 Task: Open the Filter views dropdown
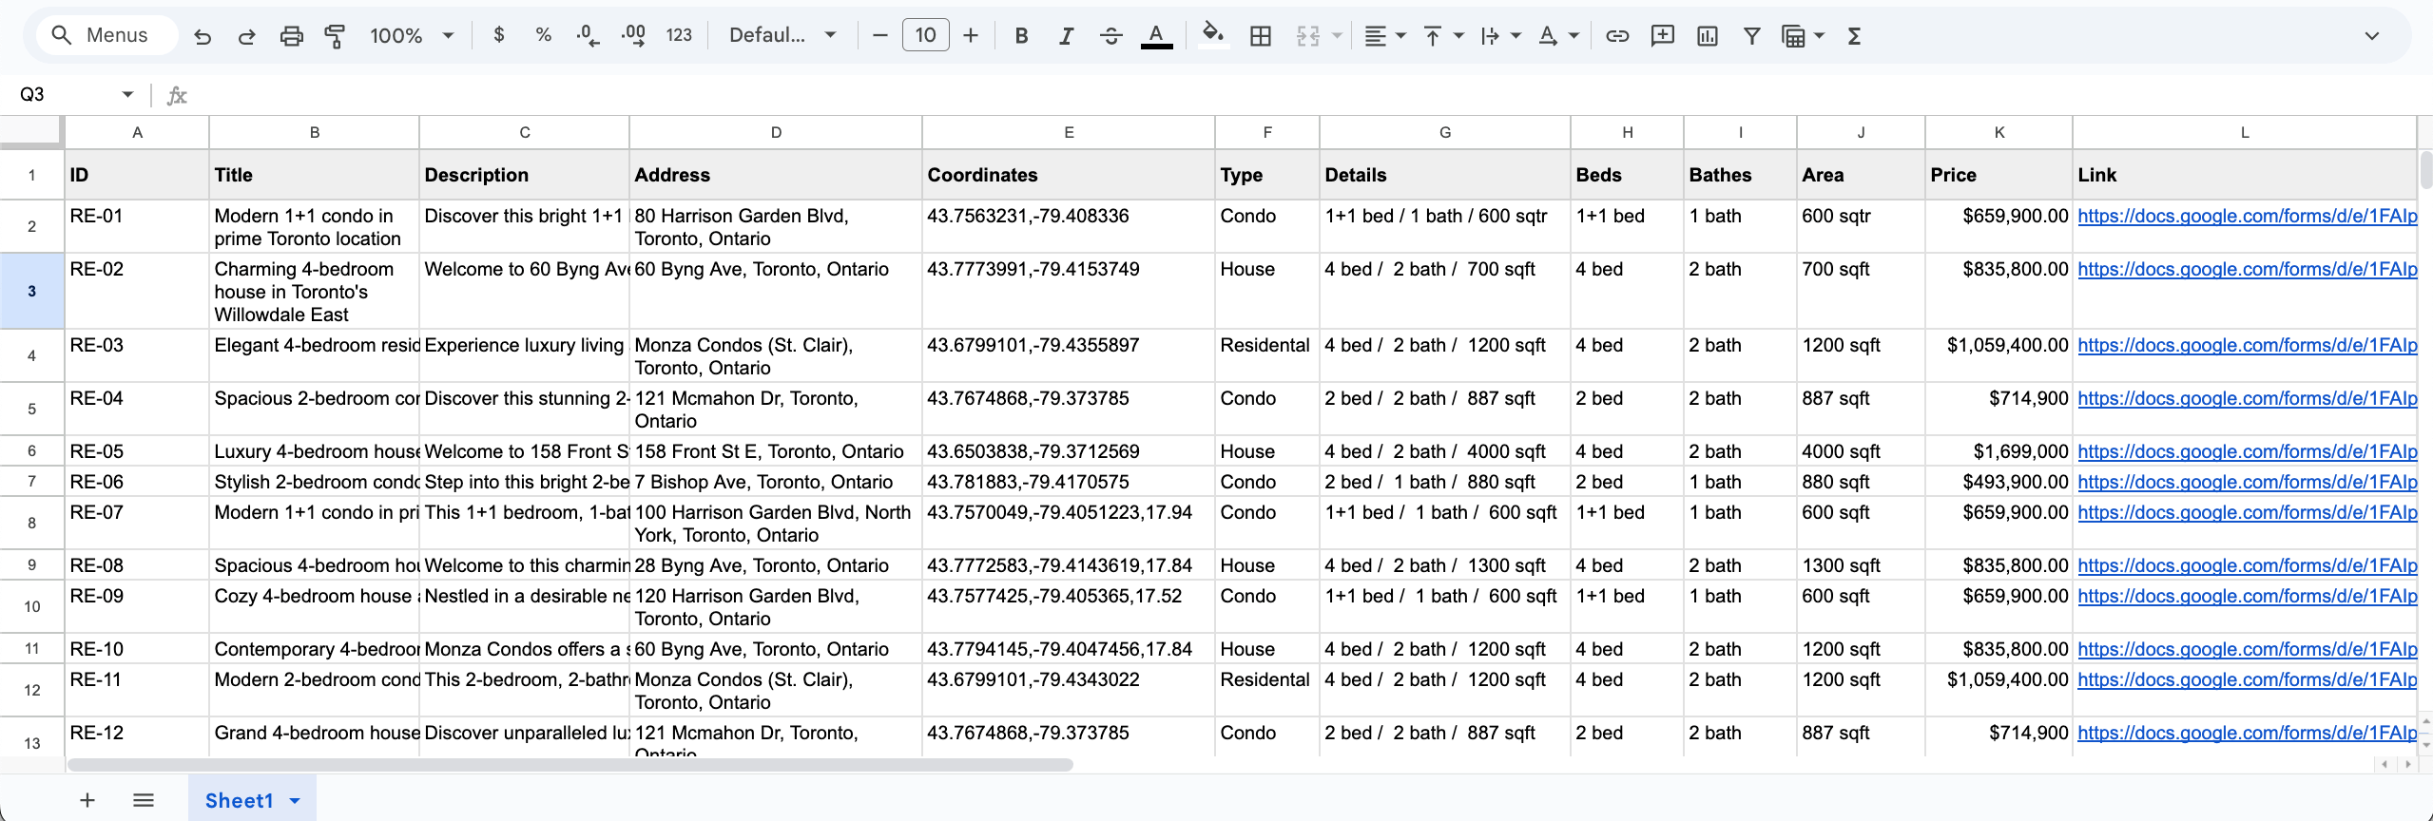tap(1803, 35)
